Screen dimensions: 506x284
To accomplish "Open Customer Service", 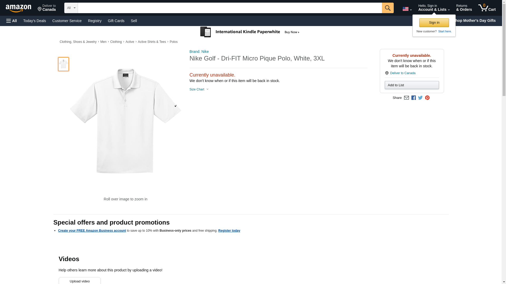I will (x=67, y=21).
